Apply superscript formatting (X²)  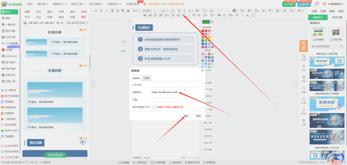(194, 15)
